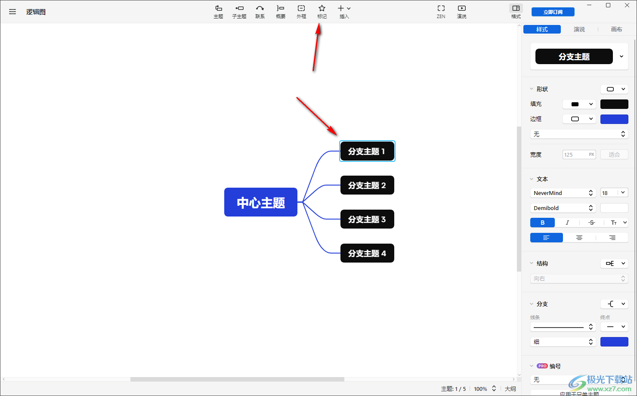Insert a subtopic with 子主题

click(x=239, y=12)
